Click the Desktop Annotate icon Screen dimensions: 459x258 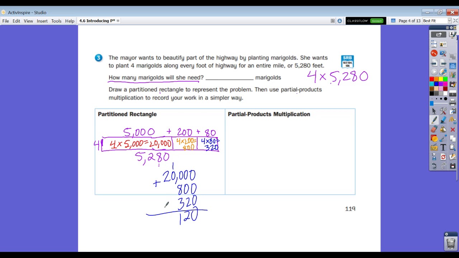[x=434, y=53]
